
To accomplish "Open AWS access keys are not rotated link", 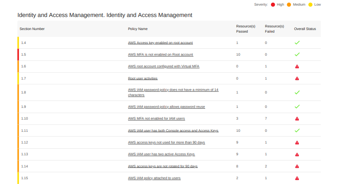I will pos(163,166).
